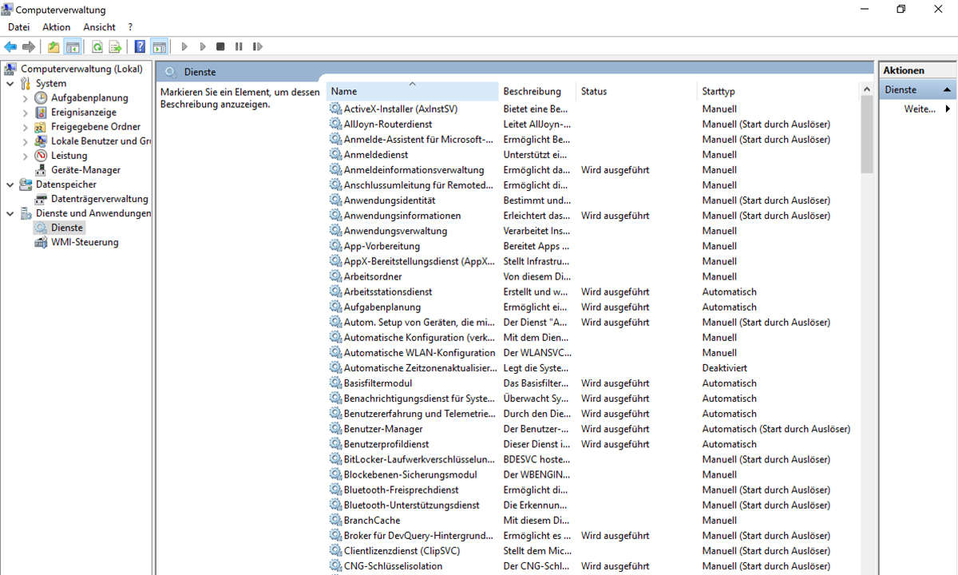Click gear icon of Bluetooth-Freisprechdienst row
This screenshot has width=958, height=575.
point(335,490)
